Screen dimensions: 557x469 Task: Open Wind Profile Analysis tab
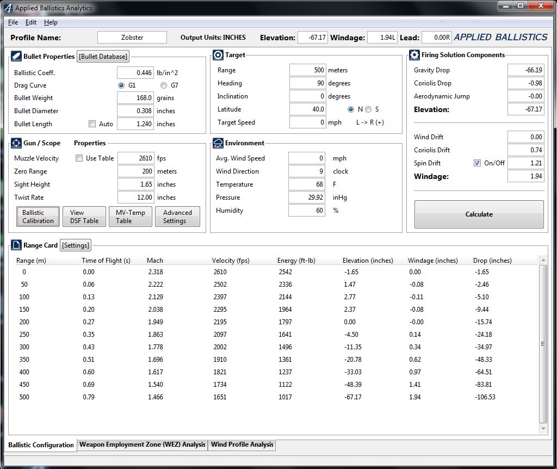[242, 445]
